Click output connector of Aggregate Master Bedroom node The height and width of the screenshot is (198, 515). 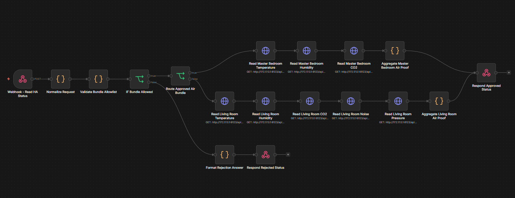404,51
